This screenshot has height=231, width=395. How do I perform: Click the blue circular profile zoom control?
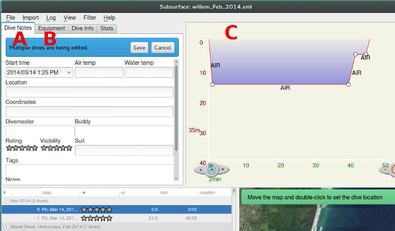pyautogui.click(x=212, y=168)
